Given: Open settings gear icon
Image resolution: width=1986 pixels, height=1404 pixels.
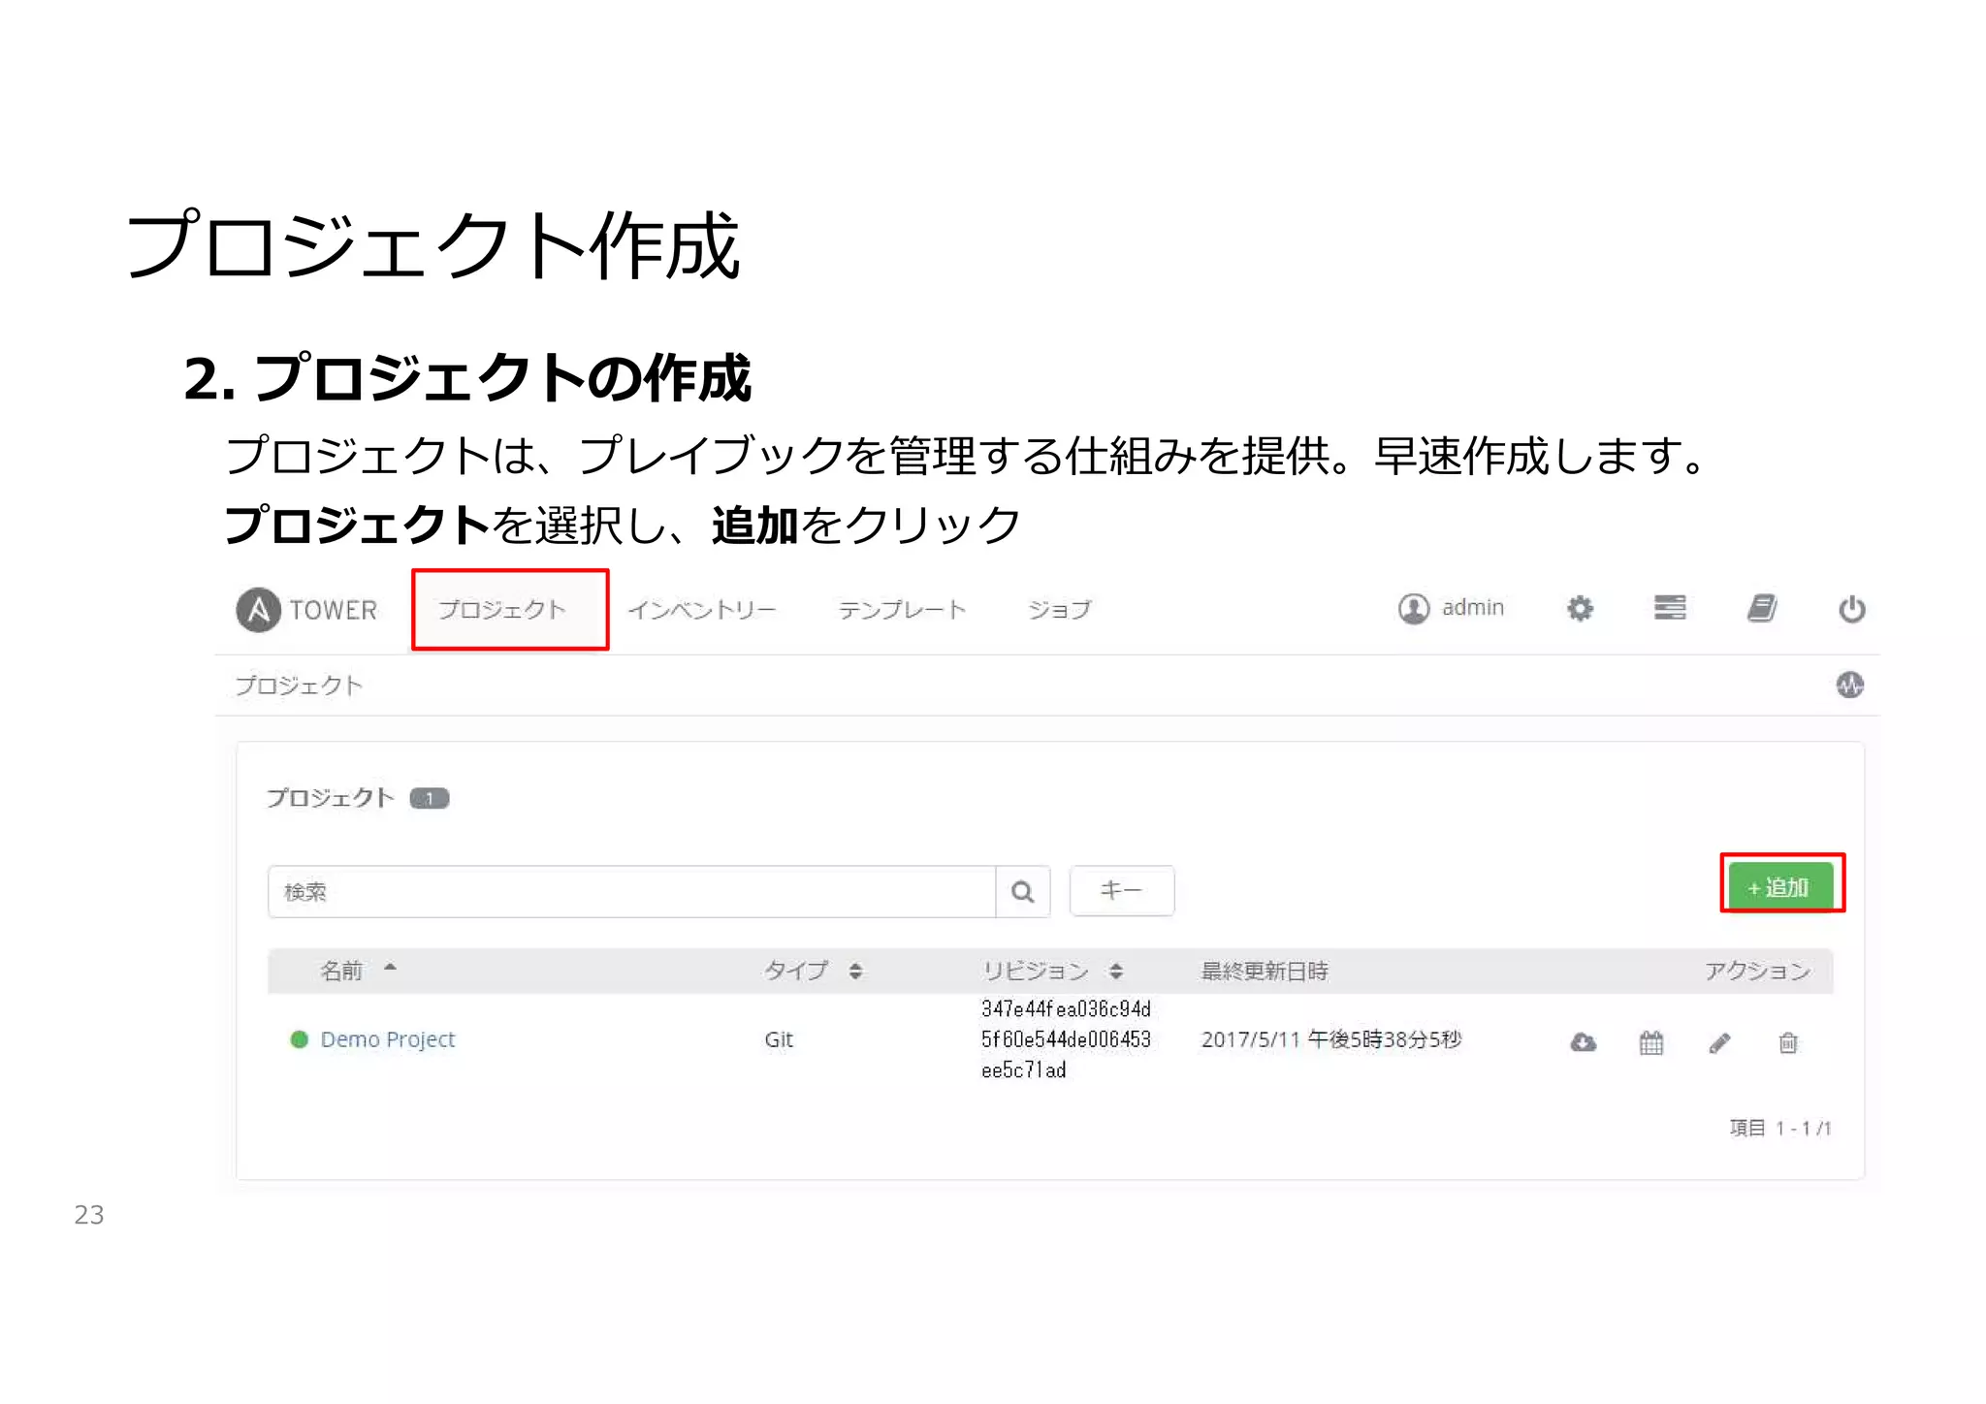Looking at the screenshot, I should tap(1580, 609).
